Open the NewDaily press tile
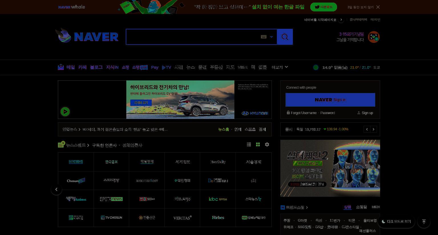Viewport: 438px width, 235px height. pos(218,162)
